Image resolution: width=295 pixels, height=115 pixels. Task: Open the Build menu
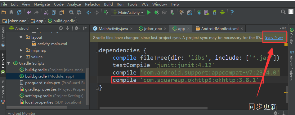[108, 4]
